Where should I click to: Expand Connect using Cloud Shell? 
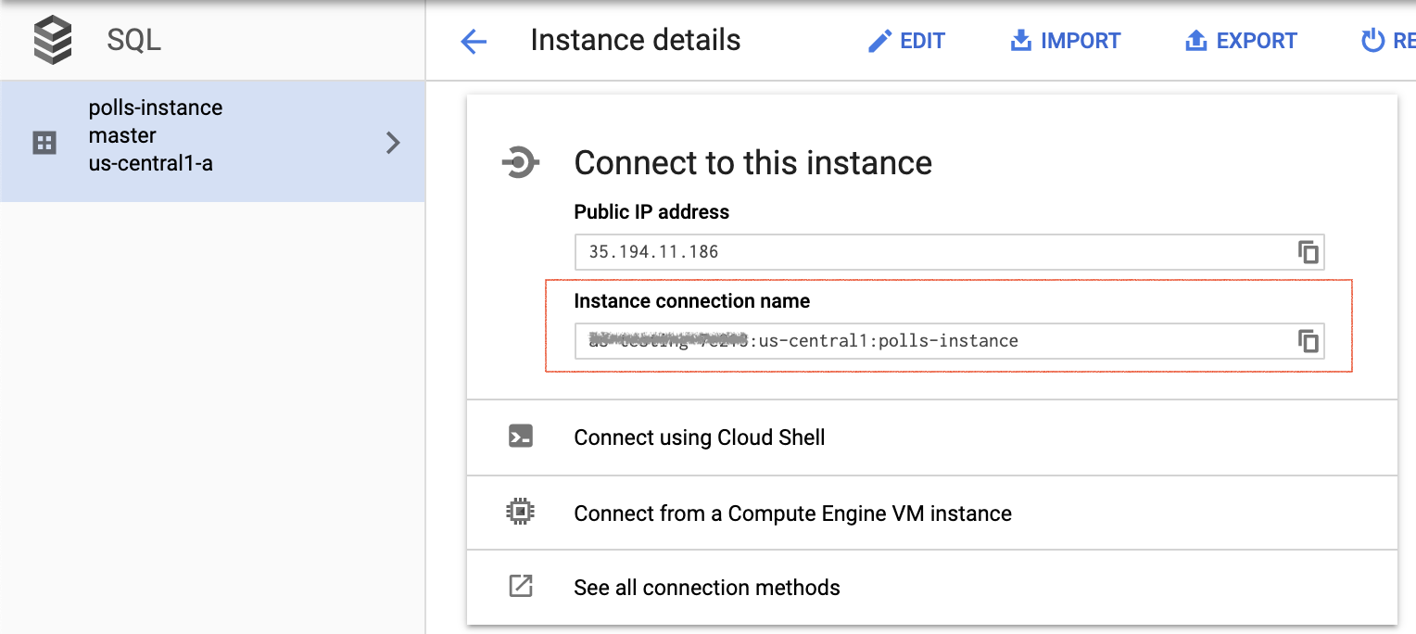700,437
